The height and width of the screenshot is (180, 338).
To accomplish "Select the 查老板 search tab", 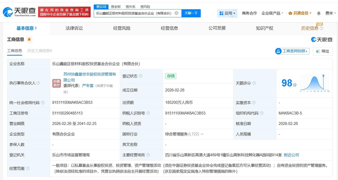I will 116,7.
